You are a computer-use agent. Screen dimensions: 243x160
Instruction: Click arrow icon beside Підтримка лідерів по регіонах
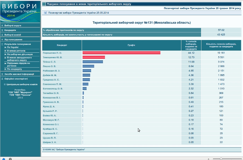5,63
